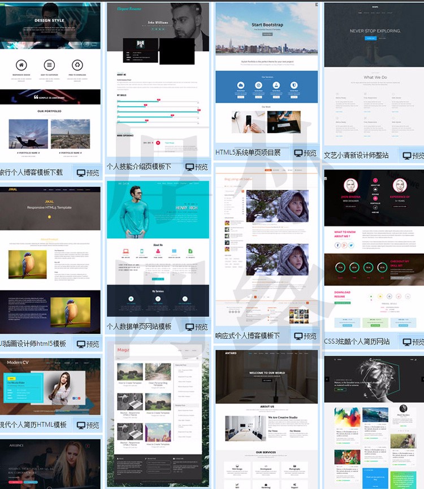Viewport: 424px width, 489px height.
Task: Open the CSS3炫酷个人简历网站 title link
Action: [x=357, y=342]
